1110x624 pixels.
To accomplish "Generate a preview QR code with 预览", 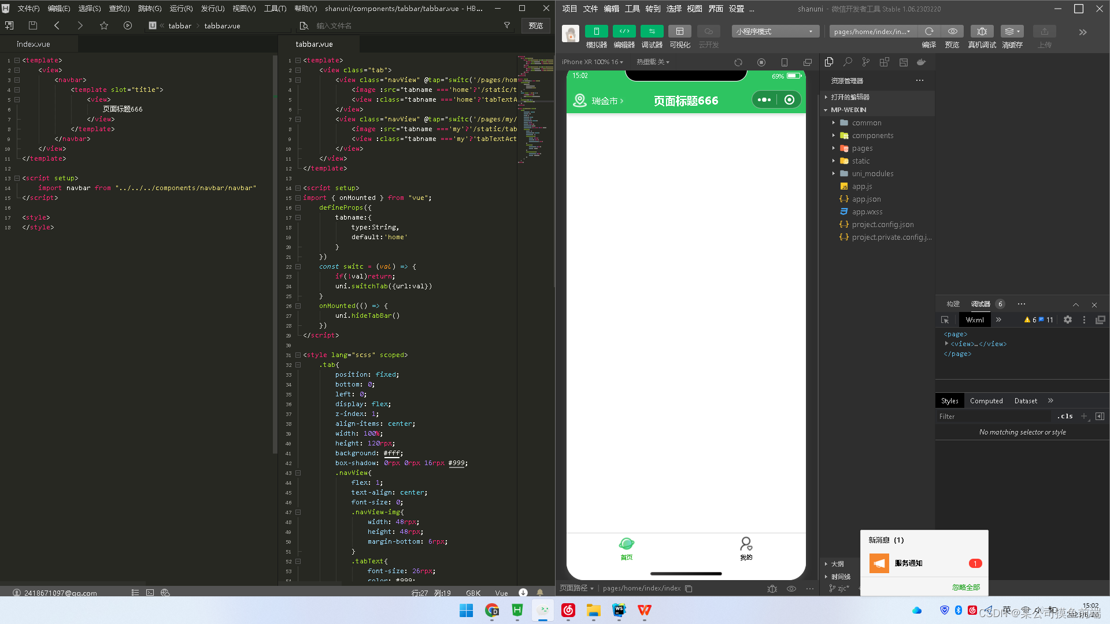I will pyautogui.click(x=952, y=36).
